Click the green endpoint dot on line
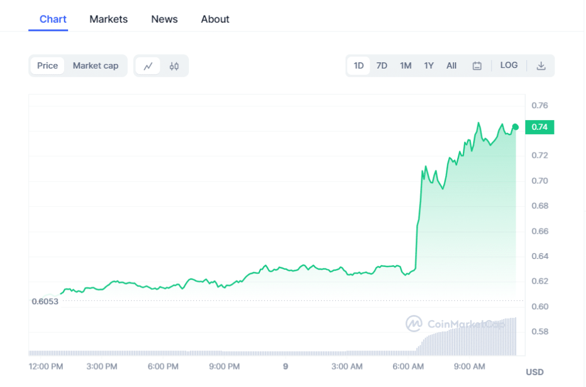 [x=516, y=127]
